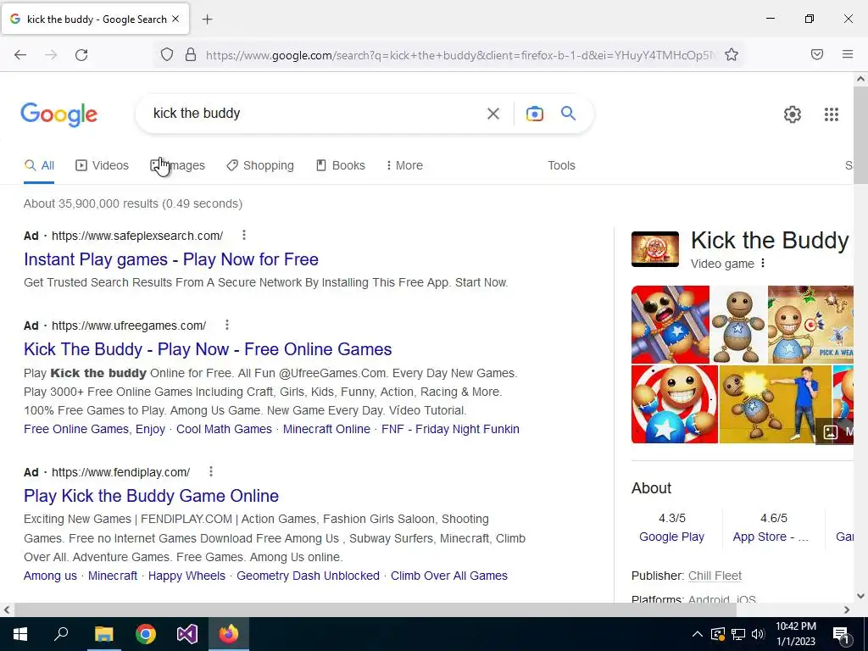The height and width of the screenshot is (651, 868).
Task: Click the forward navigation arrow
Action: [x=51, y=55]
